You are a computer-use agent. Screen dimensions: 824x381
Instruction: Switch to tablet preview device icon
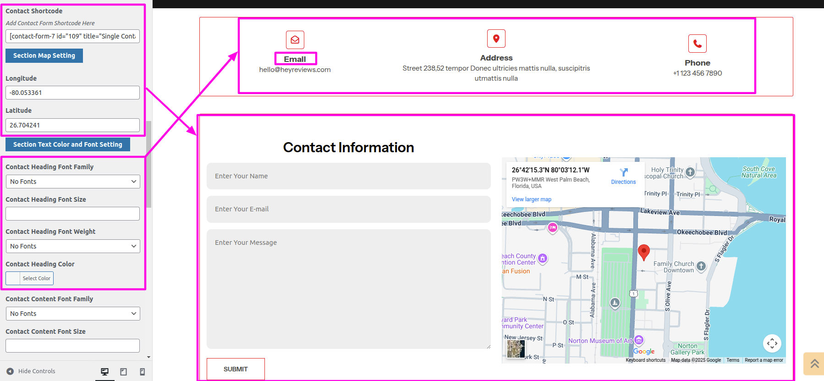(123, 372)
